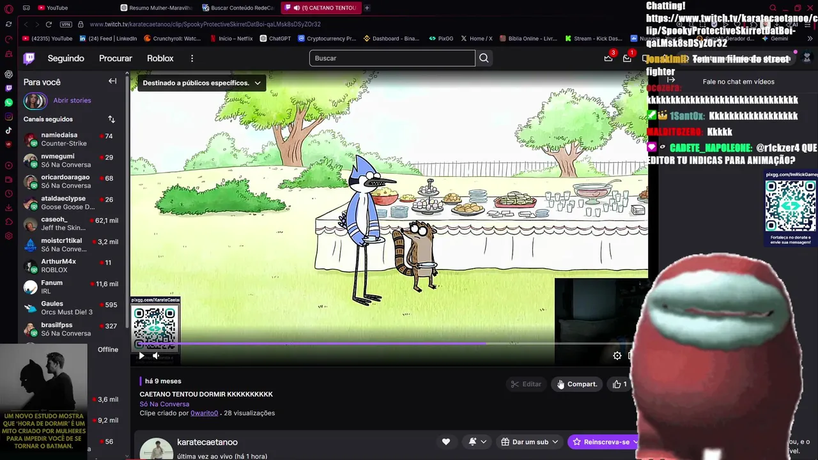Click the search magnifier button
The image size is (818, 460).
[x=484, y=58]
